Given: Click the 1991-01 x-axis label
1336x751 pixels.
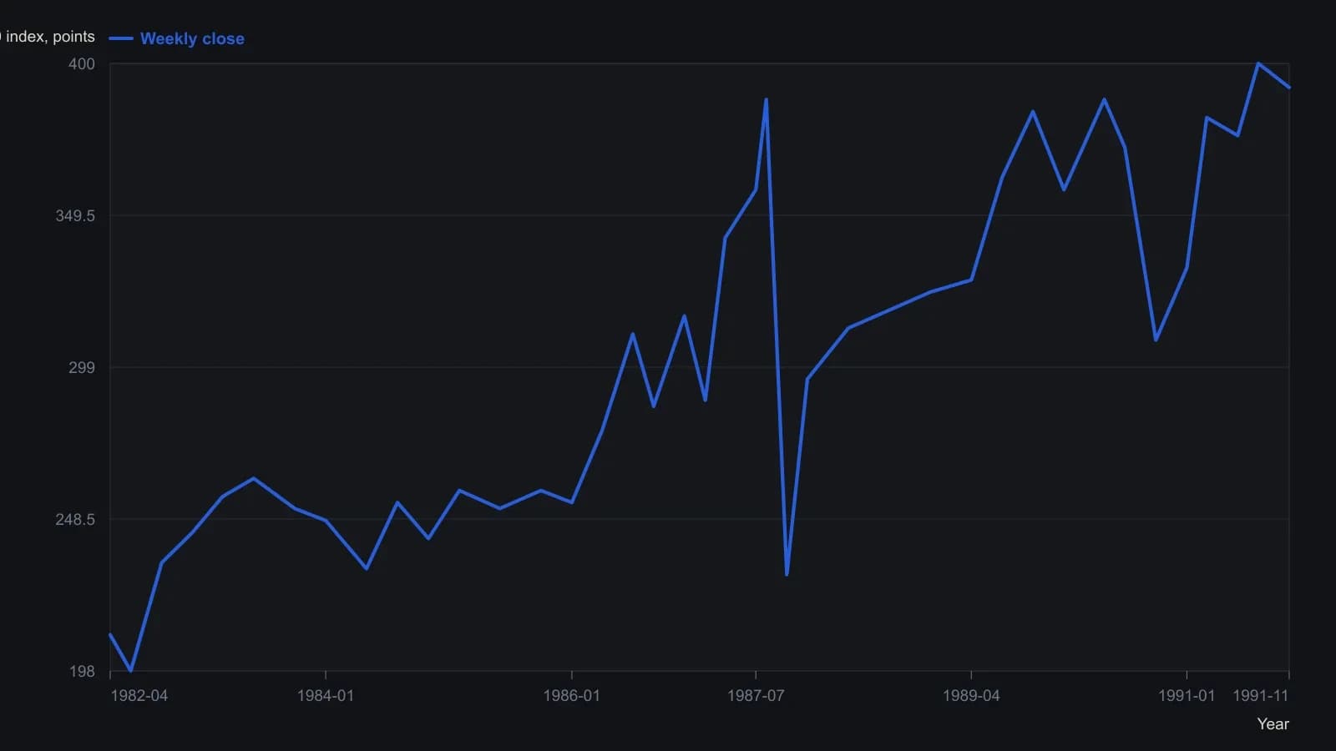Looking at the screenshot, I should (1187, 696).
